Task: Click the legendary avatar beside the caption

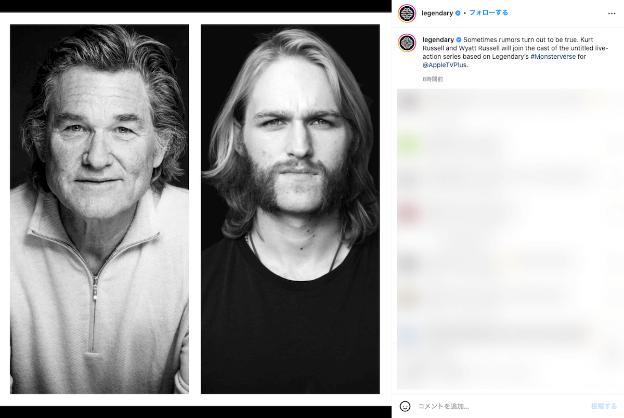Action: [407, 43]
